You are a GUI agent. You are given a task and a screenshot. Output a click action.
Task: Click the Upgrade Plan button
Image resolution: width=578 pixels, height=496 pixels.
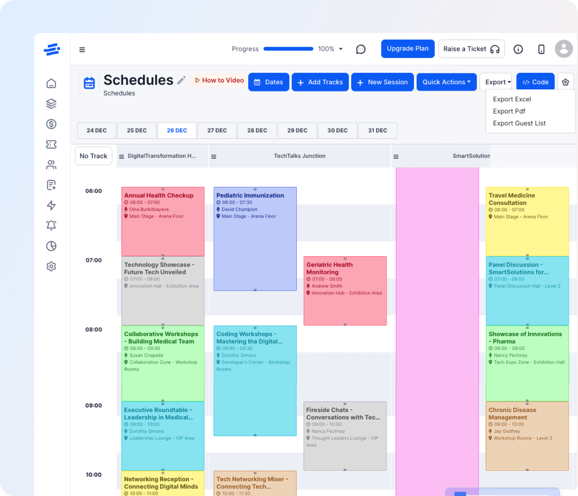coord(408,48)
